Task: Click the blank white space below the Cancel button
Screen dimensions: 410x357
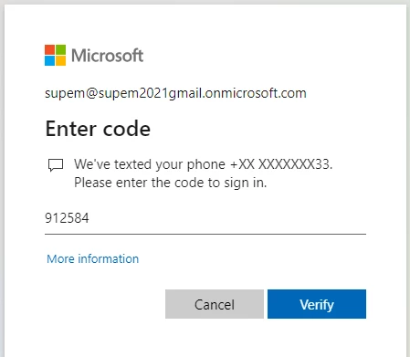Action: (x=215, y=338)
